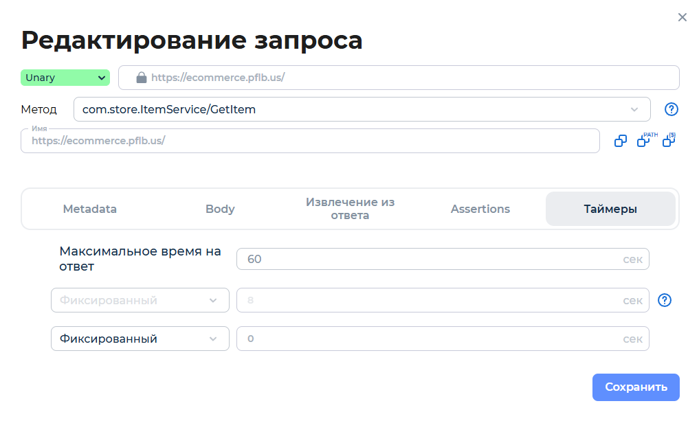Open the Извлечение из ответа tab
This screenshot has width=699, height=421.
349,209
